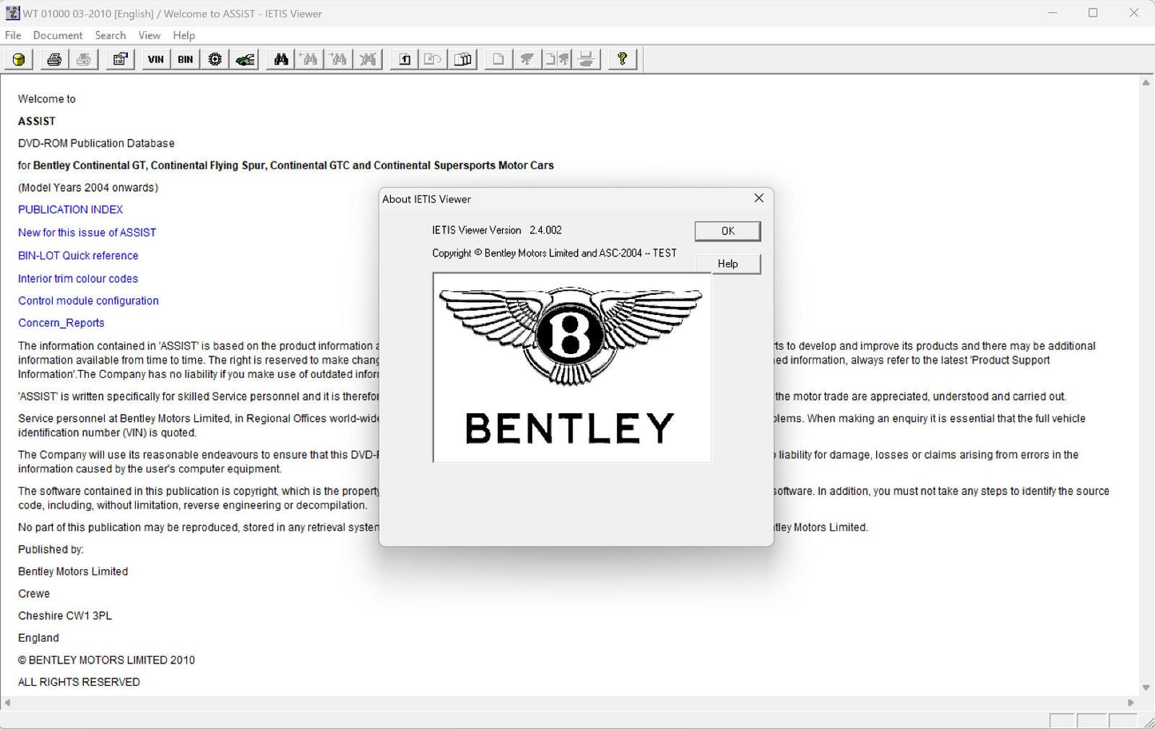Click the yellow question mark help icon
The width and height of the screenshot is (1155, 729).
point(622,59)
